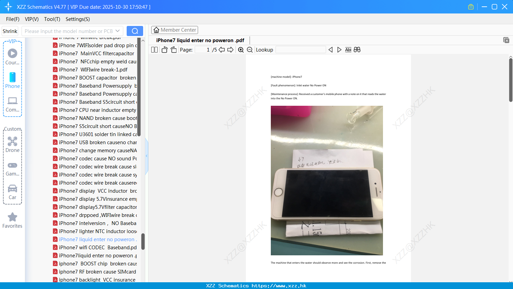The width and height of the screenshot is (513, 289).
Task: Select the Car category icon
Action: [12, 192]
